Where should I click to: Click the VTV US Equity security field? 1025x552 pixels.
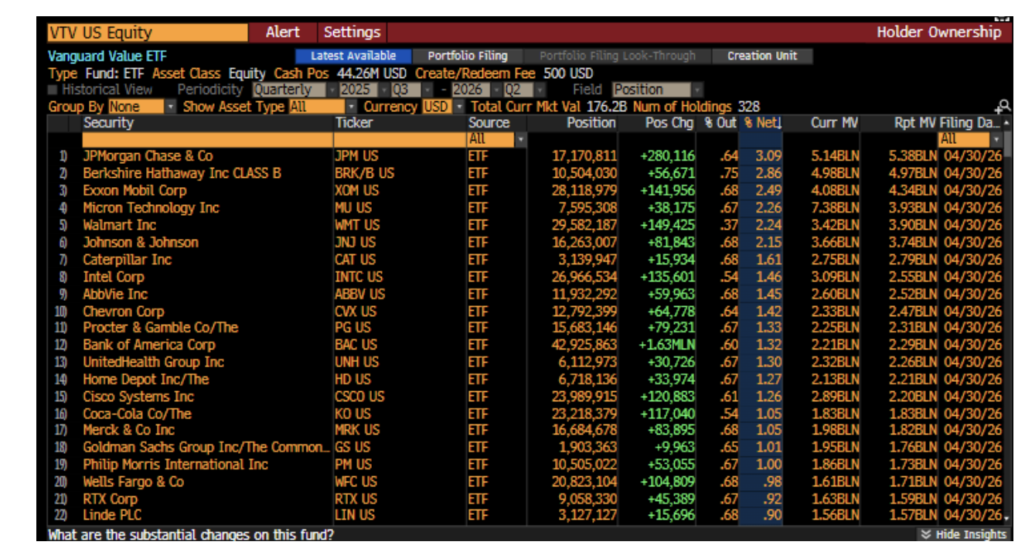pos(147,32)
